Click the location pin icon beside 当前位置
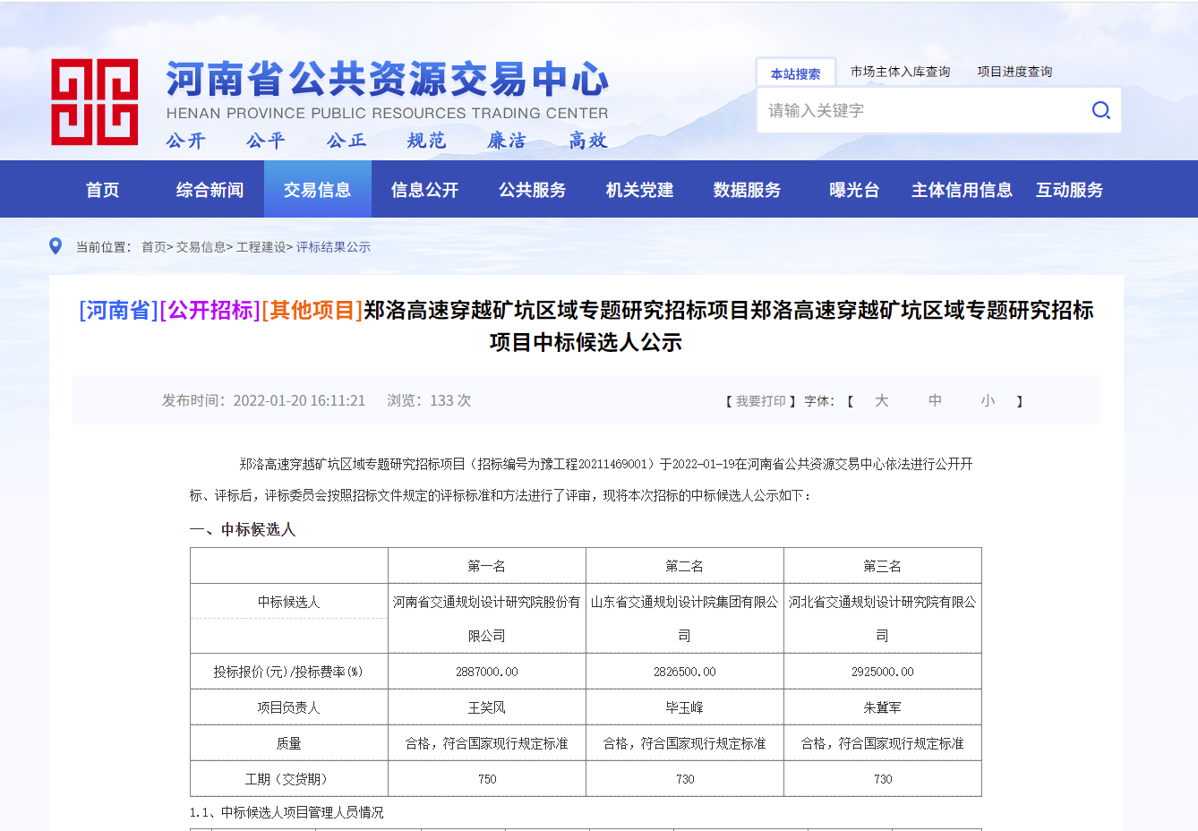The image size is (1198, 831). click(56, 244)
